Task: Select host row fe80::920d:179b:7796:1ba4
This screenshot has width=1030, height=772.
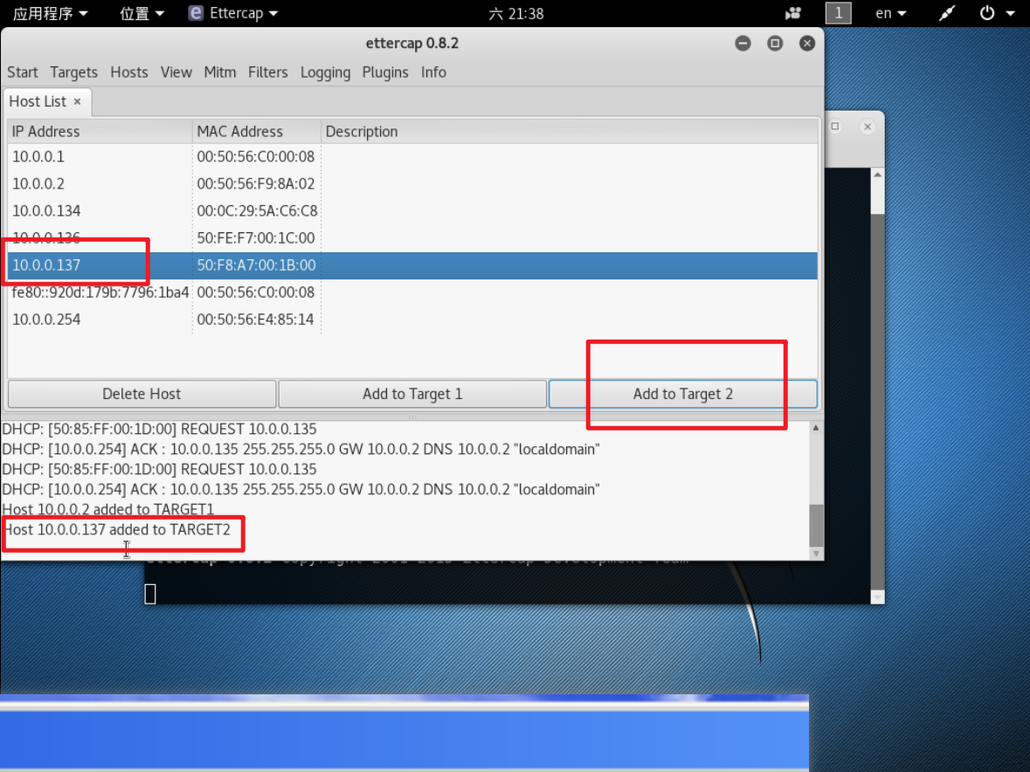Action: (412, 293)
